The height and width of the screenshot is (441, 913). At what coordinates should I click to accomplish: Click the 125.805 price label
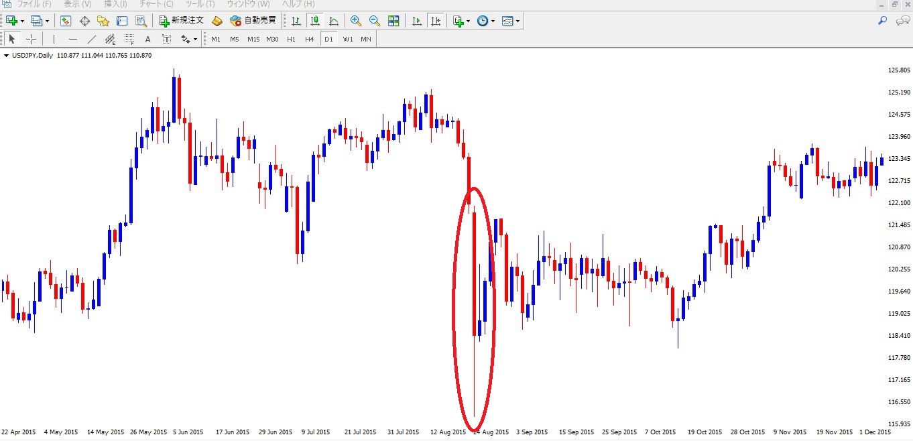[x=899, y=70]
